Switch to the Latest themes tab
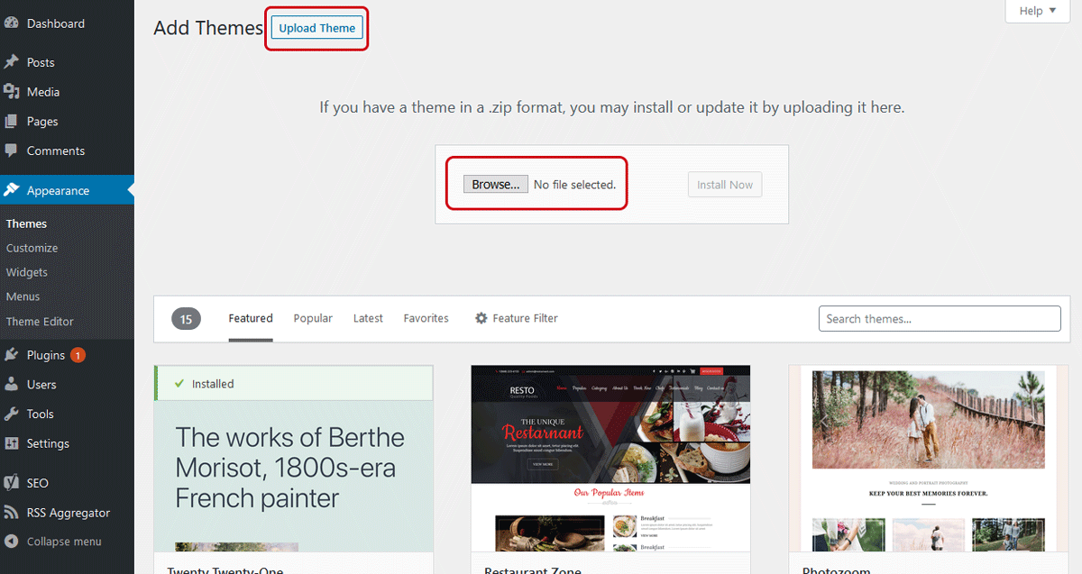The height and width of the screenshot is (574, 1082). (x=368, y=318)
